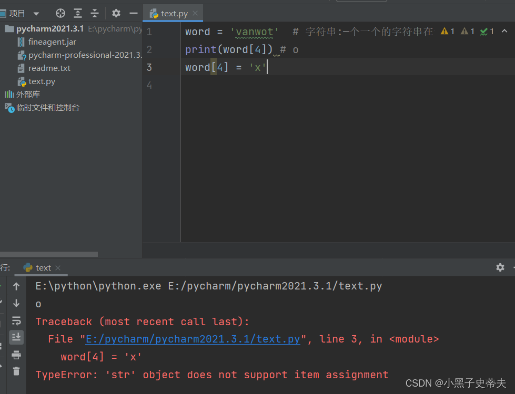Click the up stack trace arrow icon
This screenshot has width=515, height=394.
[x=16, y=286]
